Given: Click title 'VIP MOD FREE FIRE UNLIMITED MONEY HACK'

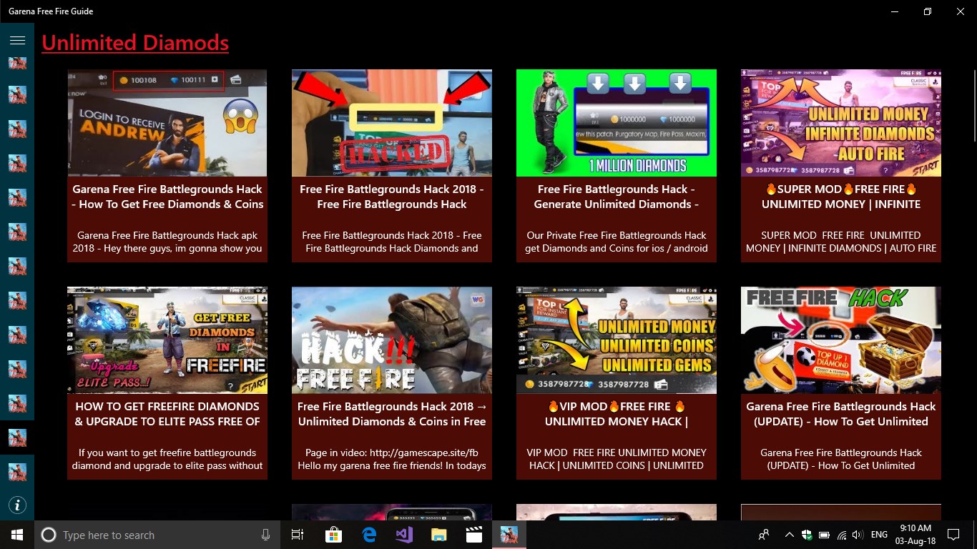Looking at the screenshot, I should point(617,414).
